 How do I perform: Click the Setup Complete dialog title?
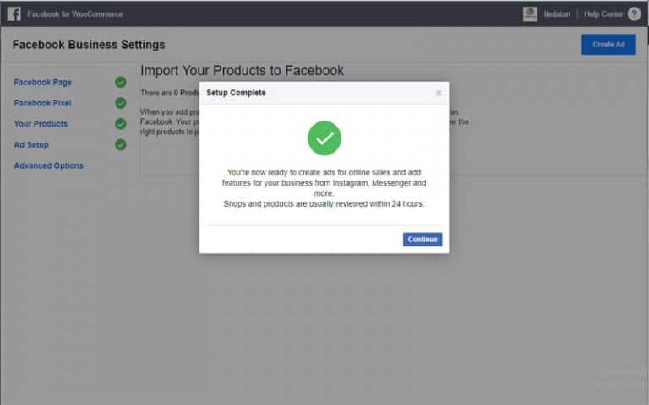(236, 93)
